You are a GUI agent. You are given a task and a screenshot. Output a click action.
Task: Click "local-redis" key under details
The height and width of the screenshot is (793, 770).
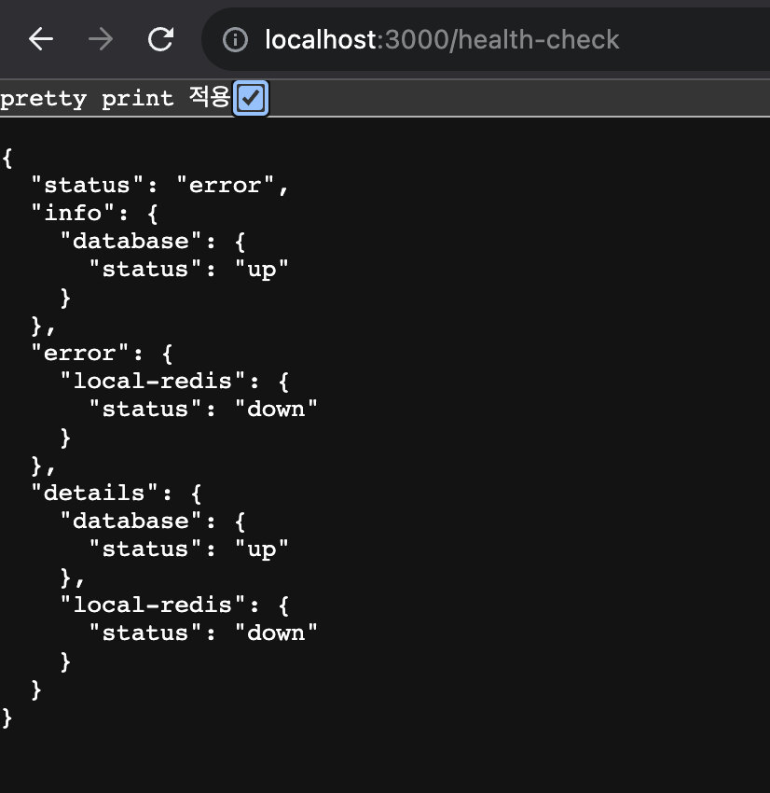153,605
